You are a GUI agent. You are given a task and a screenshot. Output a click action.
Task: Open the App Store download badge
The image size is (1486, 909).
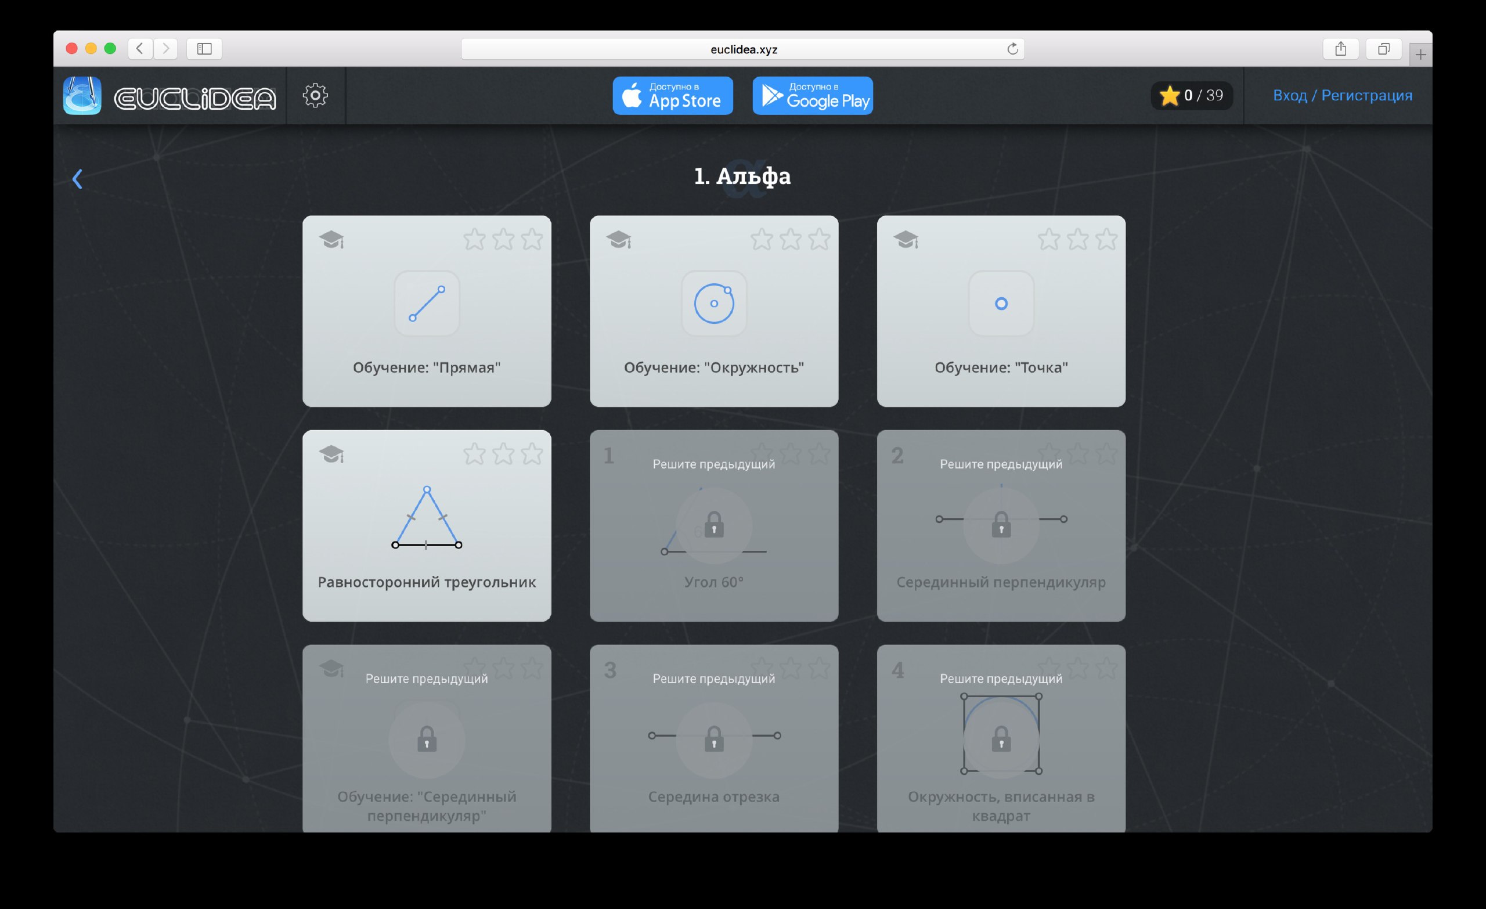tap(672, 95)
